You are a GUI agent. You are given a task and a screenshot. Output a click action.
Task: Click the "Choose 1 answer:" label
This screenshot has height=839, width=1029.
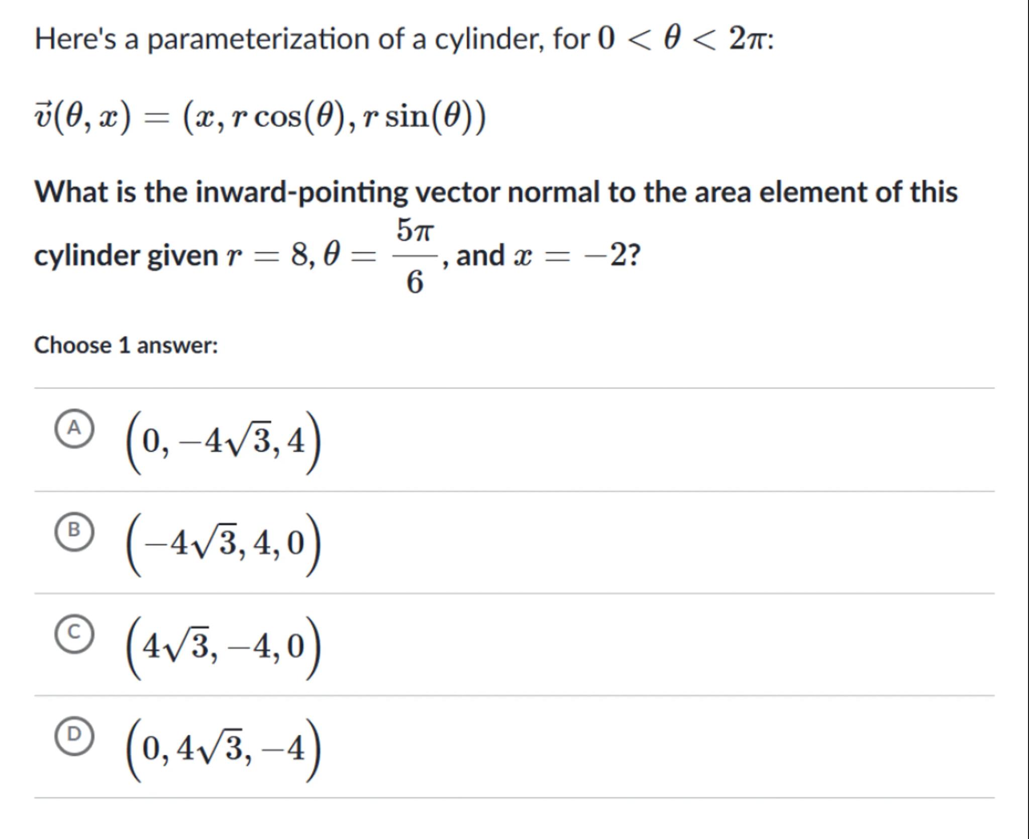126,346
